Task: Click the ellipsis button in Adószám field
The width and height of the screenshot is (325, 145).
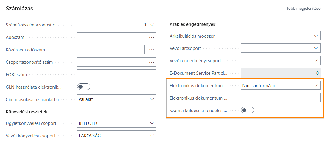Action: [152, 37]
